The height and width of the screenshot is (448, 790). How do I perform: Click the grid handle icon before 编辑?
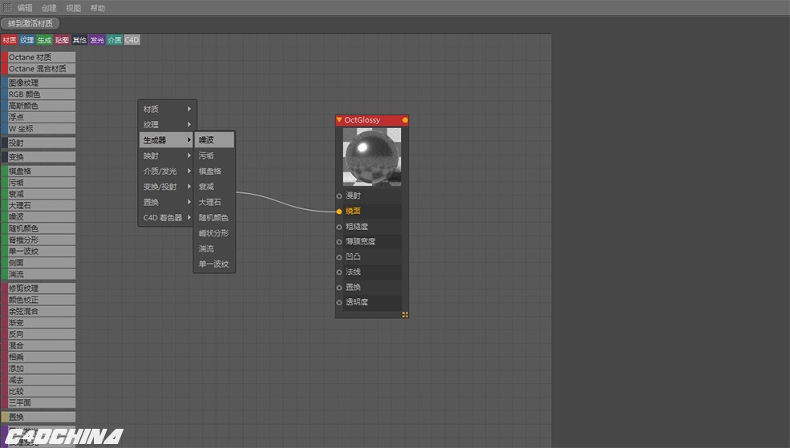coord(7,7)
